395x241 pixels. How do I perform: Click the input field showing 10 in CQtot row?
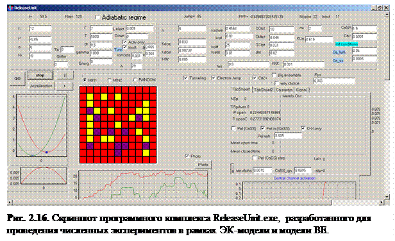282,29
